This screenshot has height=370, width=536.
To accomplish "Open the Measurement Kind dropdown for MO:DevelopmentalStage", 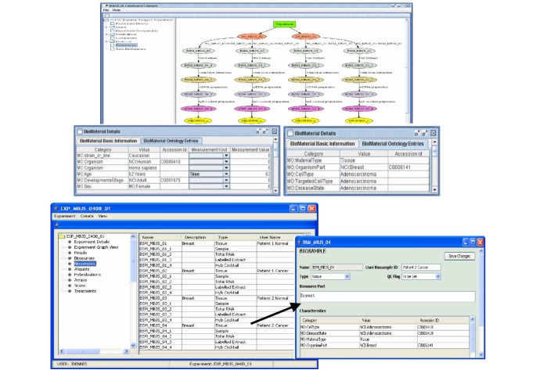I will pyautogui.click(x=226, y=180).
